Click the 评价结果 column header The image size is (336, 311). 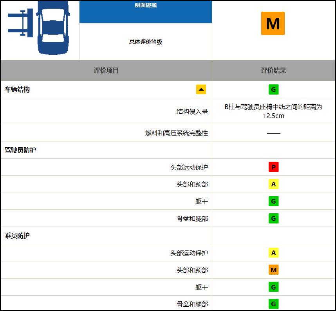pos(273,71)
